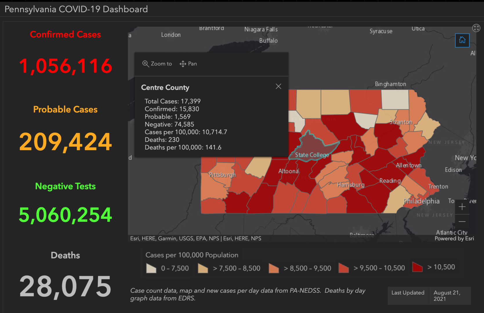Click the > 7,500 - 8,500 legend swatch
This screenshot has height=313, width=484.
(x=203, y=268)
